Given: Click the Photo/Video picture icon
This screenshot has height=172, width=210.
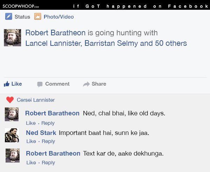Looking at the screenshot, I should tap(38, 16).
